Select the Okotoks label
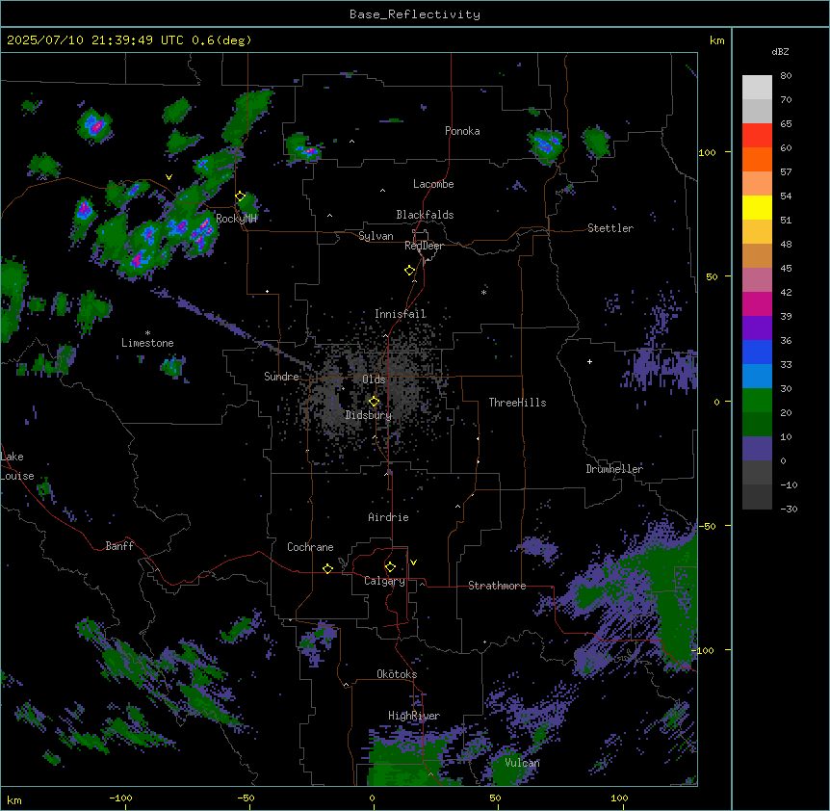830x811 pixels. 397,674
